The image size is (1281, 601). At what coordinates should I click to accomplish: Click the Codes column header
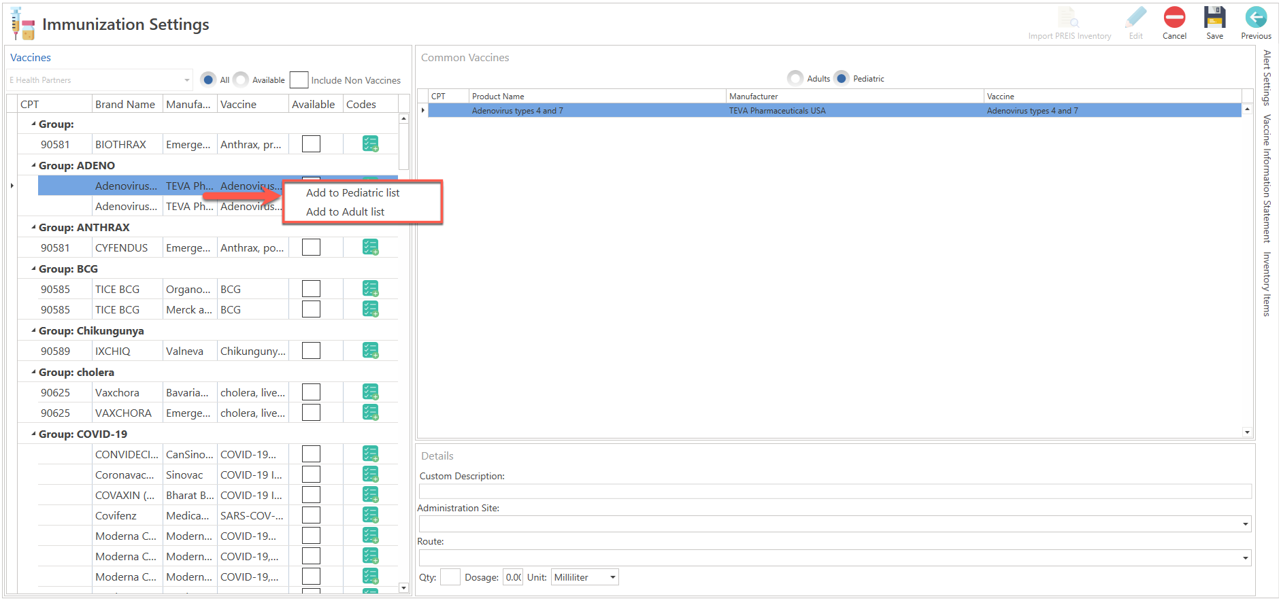(x=369, y=104)
